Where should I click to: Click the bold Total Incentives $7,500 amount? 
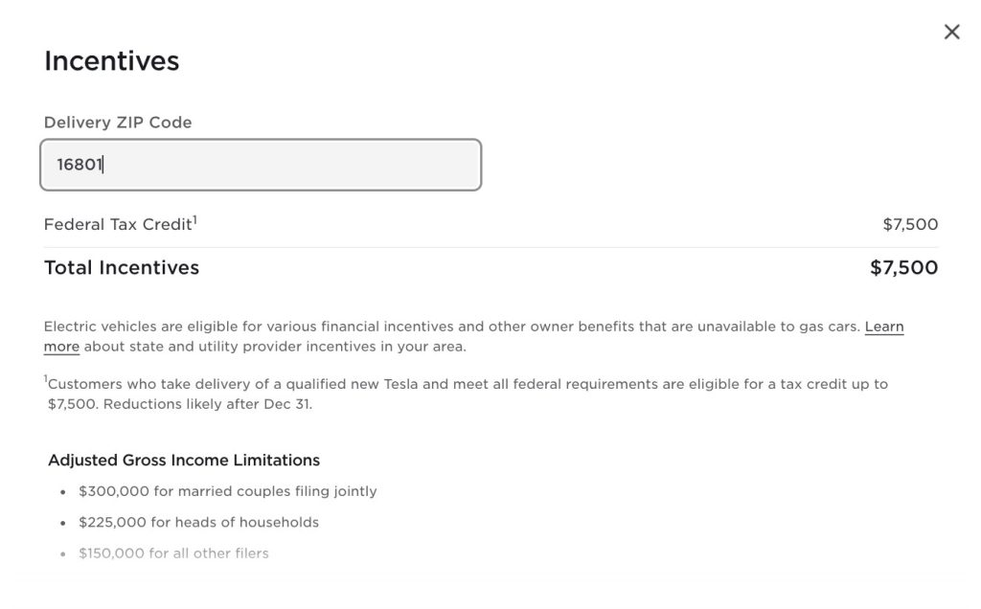click(x=904, y=267)
